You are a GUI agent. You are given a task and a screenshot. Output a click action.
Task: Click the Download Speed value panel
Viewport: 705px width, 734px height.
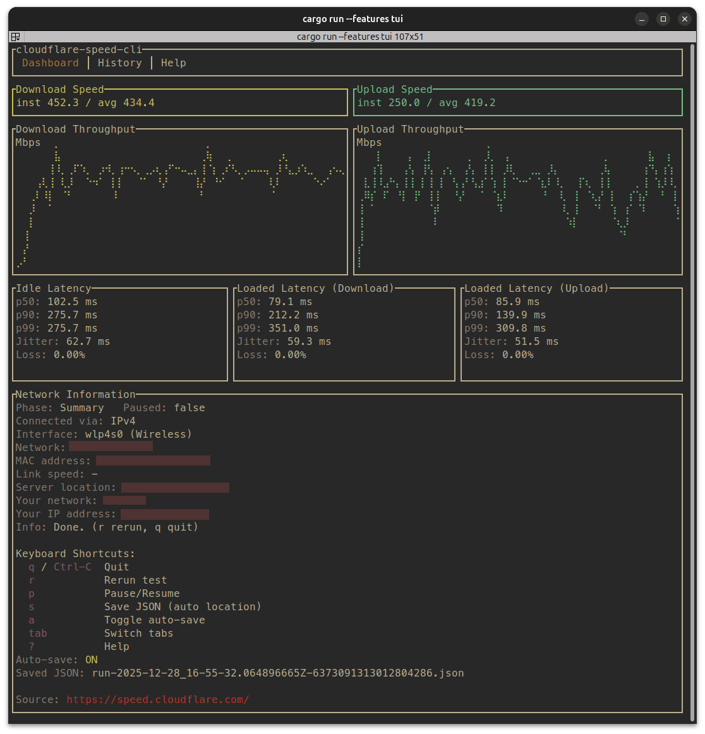[179, 102]
